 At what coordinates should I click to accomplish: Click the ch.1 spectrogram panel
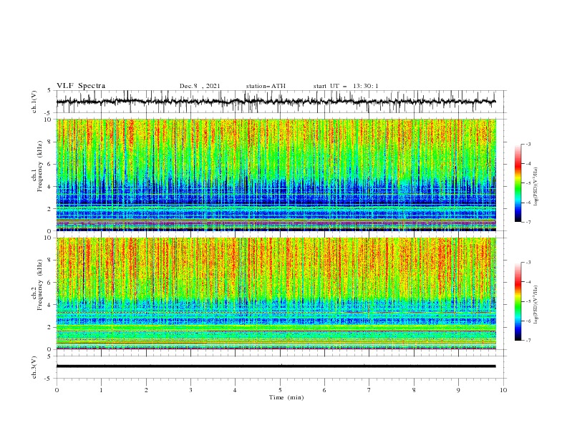276,175
